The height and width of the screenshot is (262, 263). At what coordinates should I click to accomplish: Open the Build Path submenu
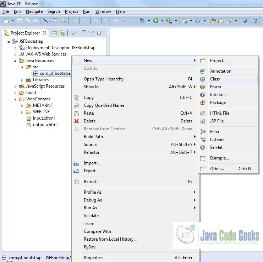coord(135,136)
